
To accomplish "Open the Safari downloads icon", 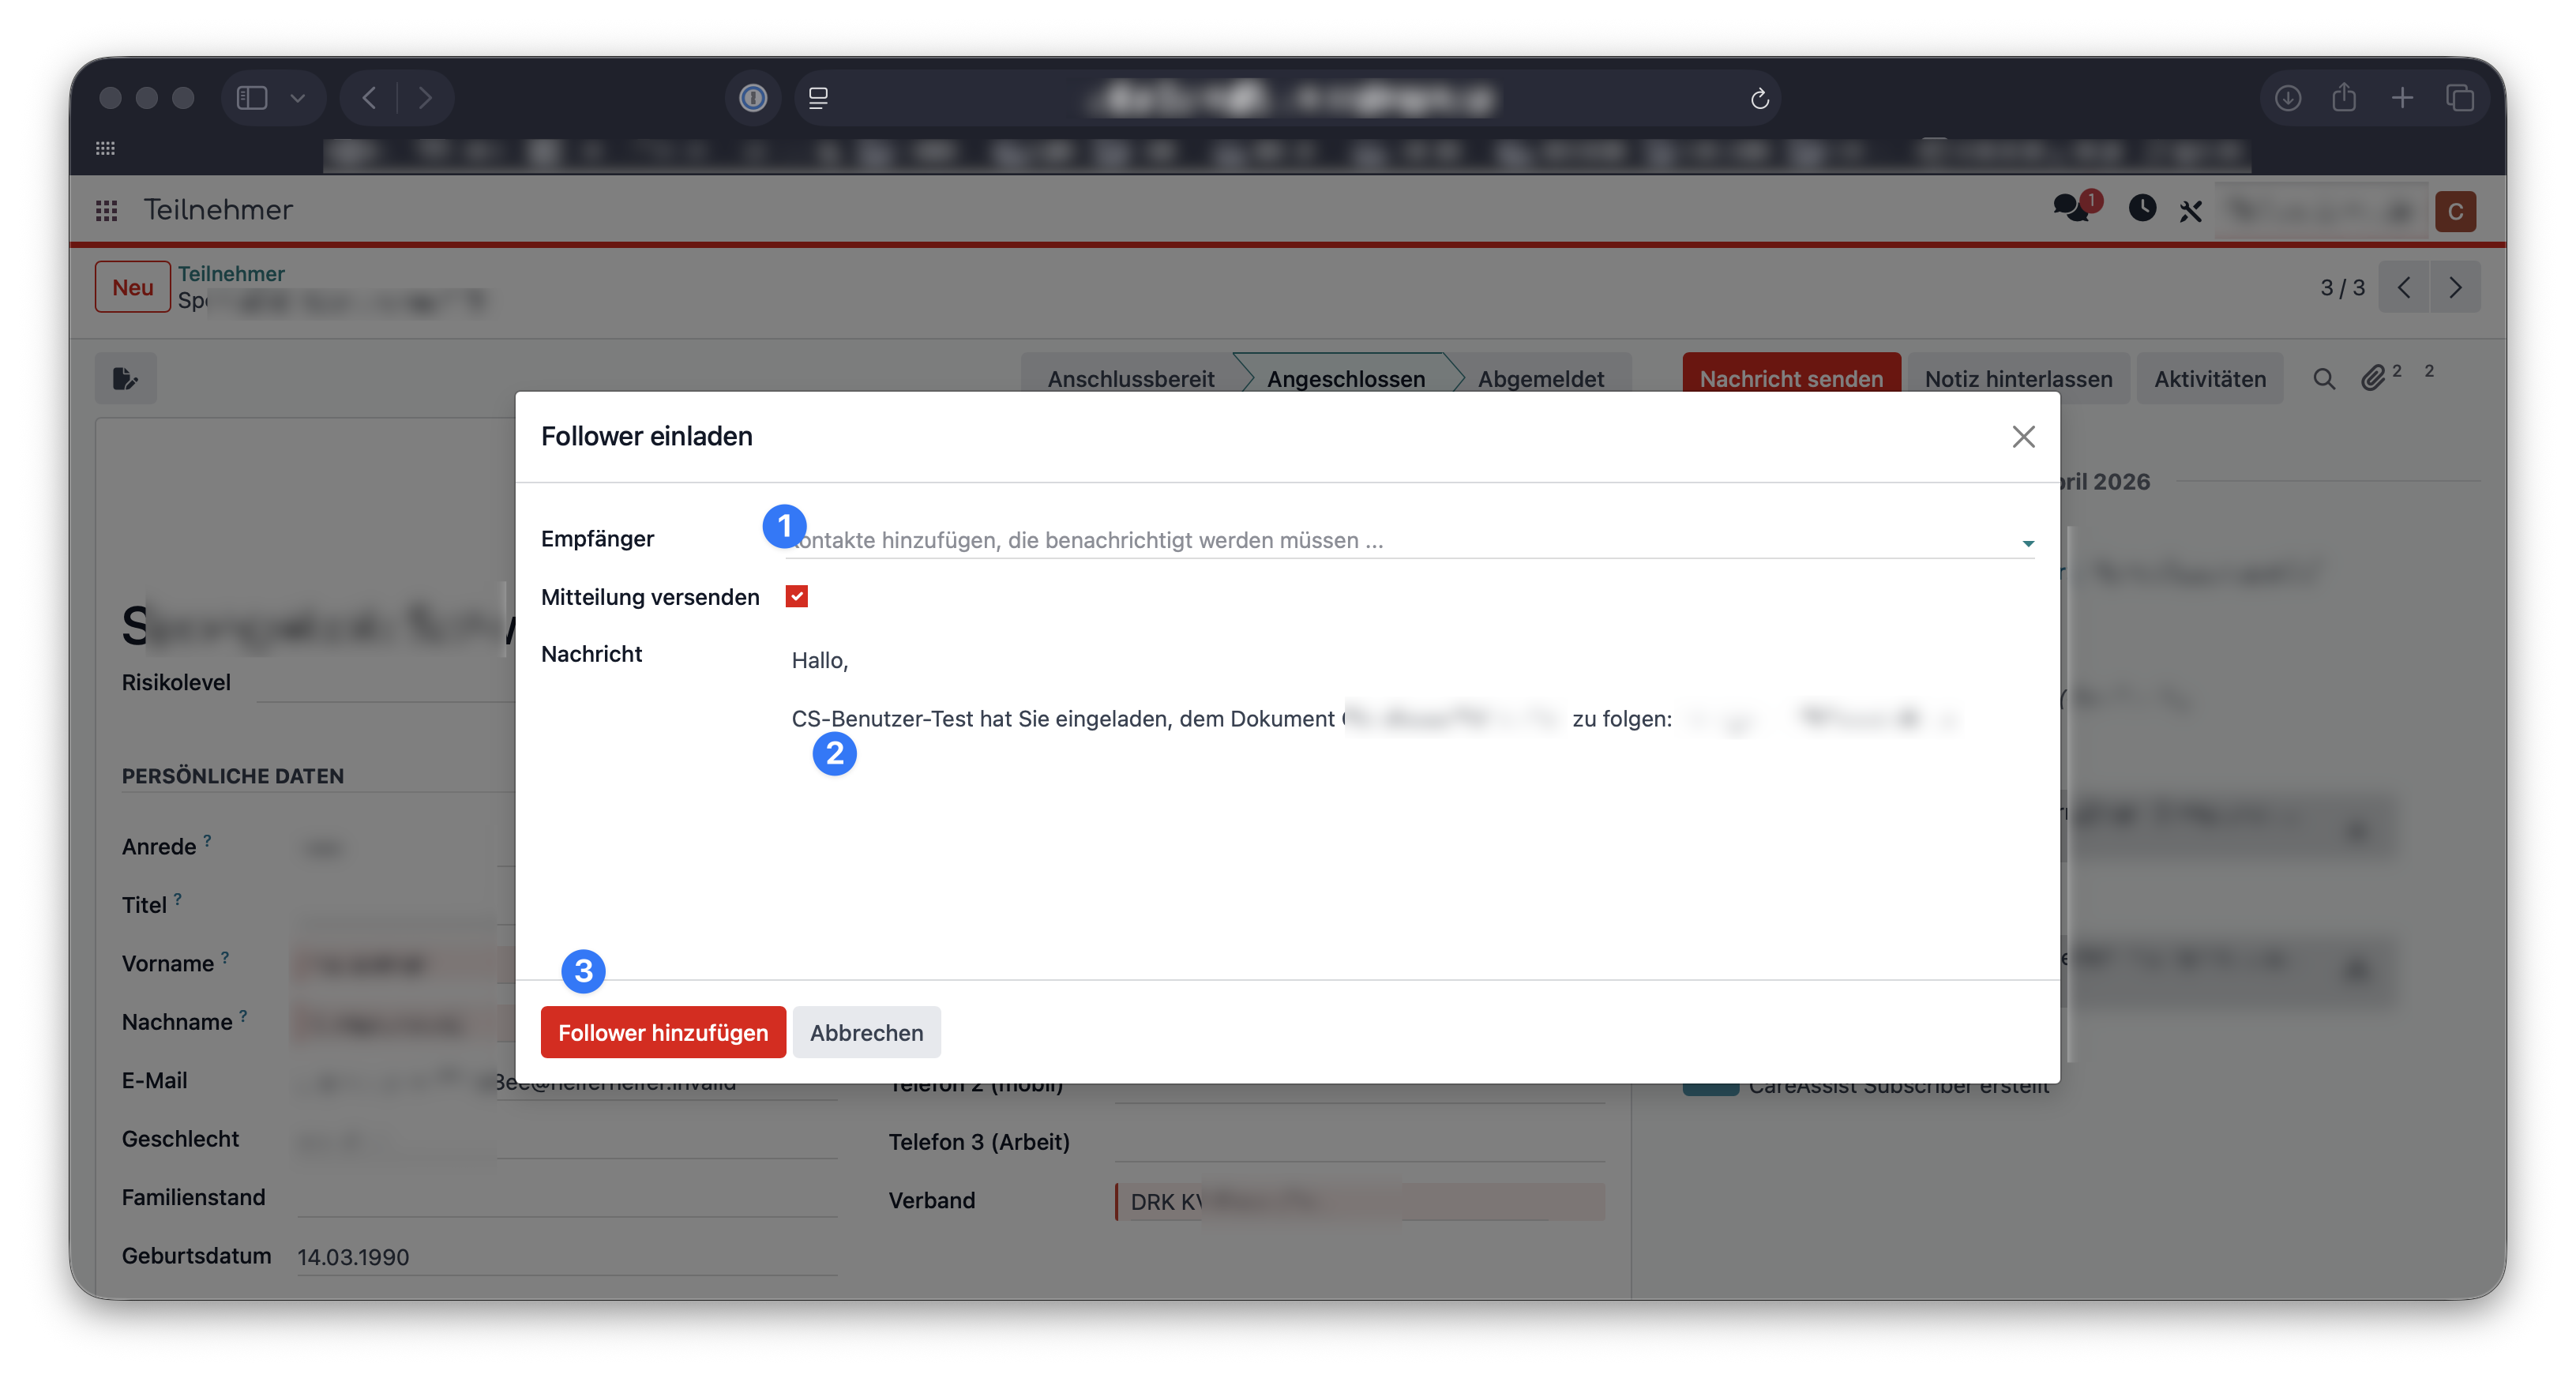I will point(2288,98).
